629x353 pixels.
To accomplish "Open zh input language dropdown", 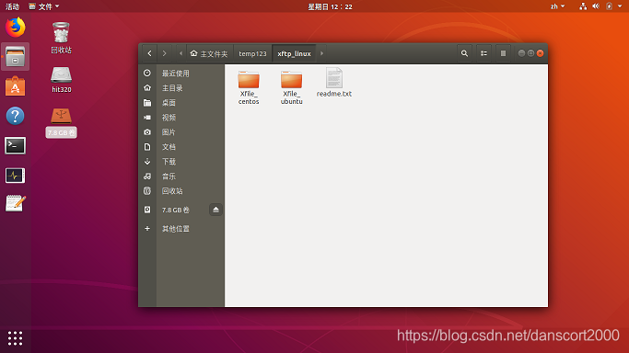I will pos(557,6).
